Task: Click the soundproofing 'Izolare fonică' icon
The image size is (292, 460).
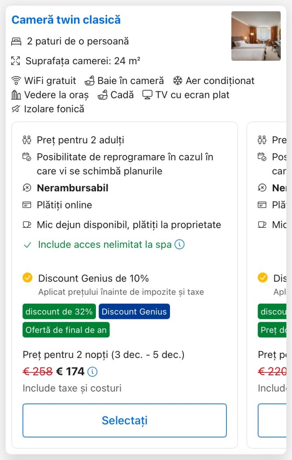Action: click(x=16, y=109)
